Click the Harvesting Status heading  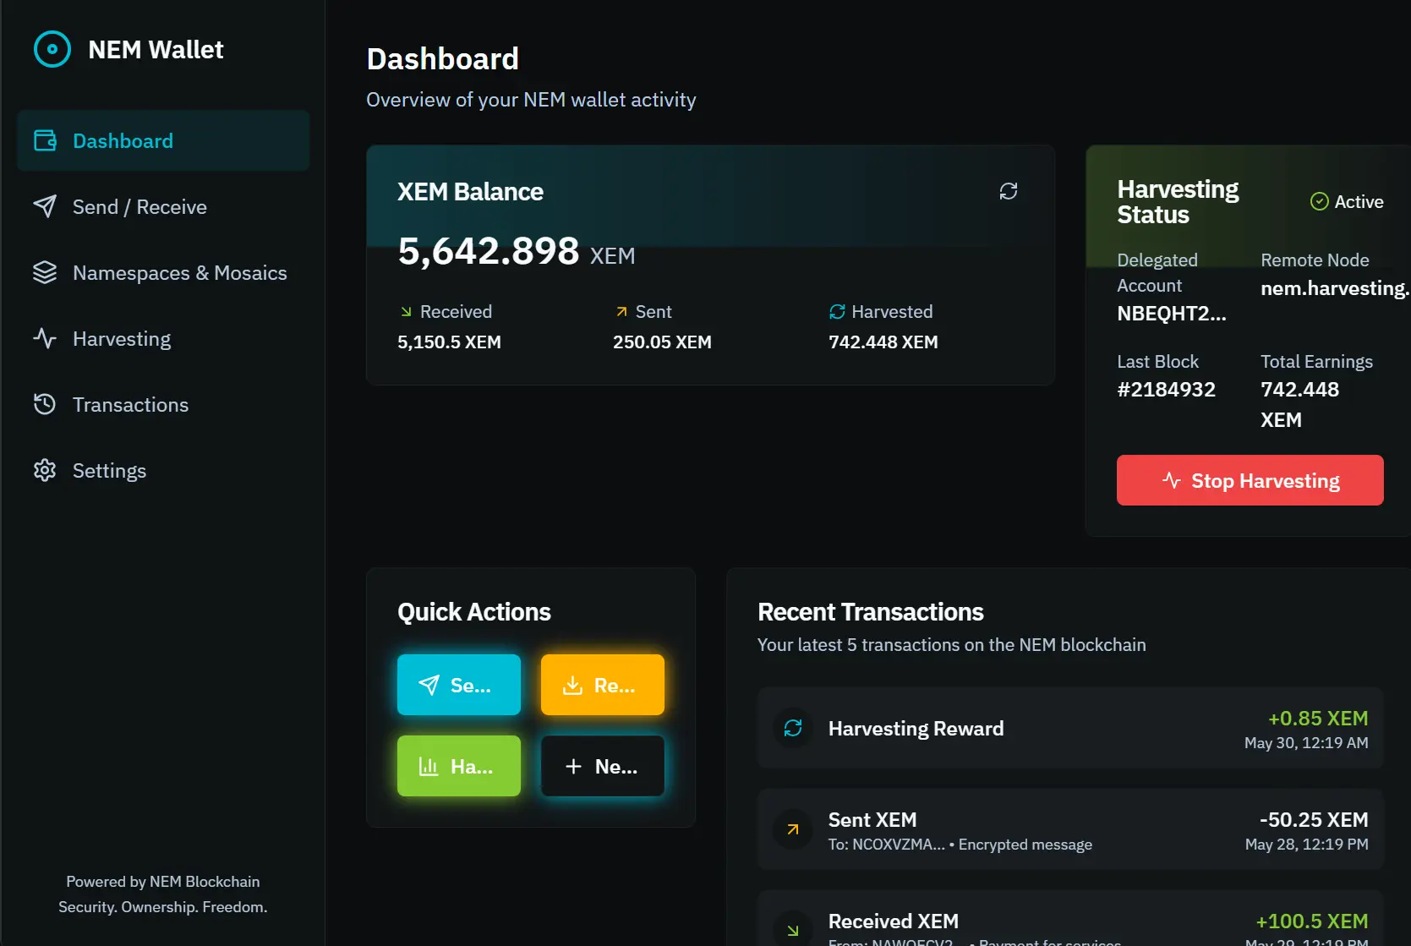point(1178,201)
